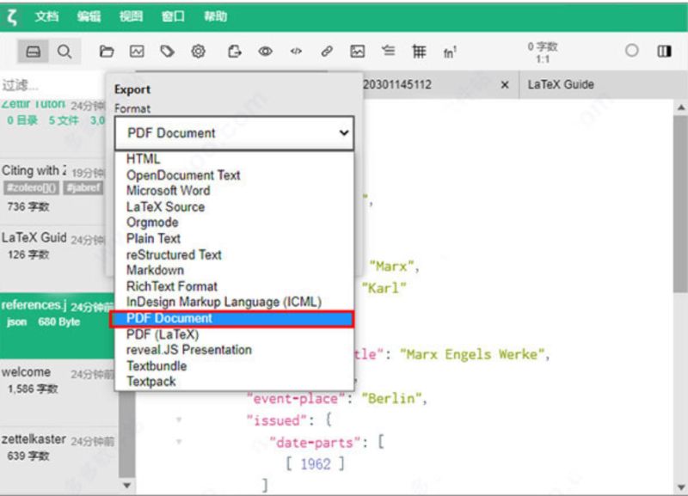Open the Format dropdown showing PDF Document
Viewport: 688px width, 496px height.
click(234, 133)
